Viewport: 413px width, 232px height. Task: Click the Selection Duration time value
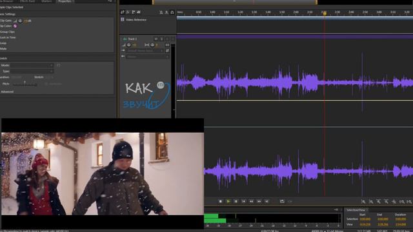[401, 219]
